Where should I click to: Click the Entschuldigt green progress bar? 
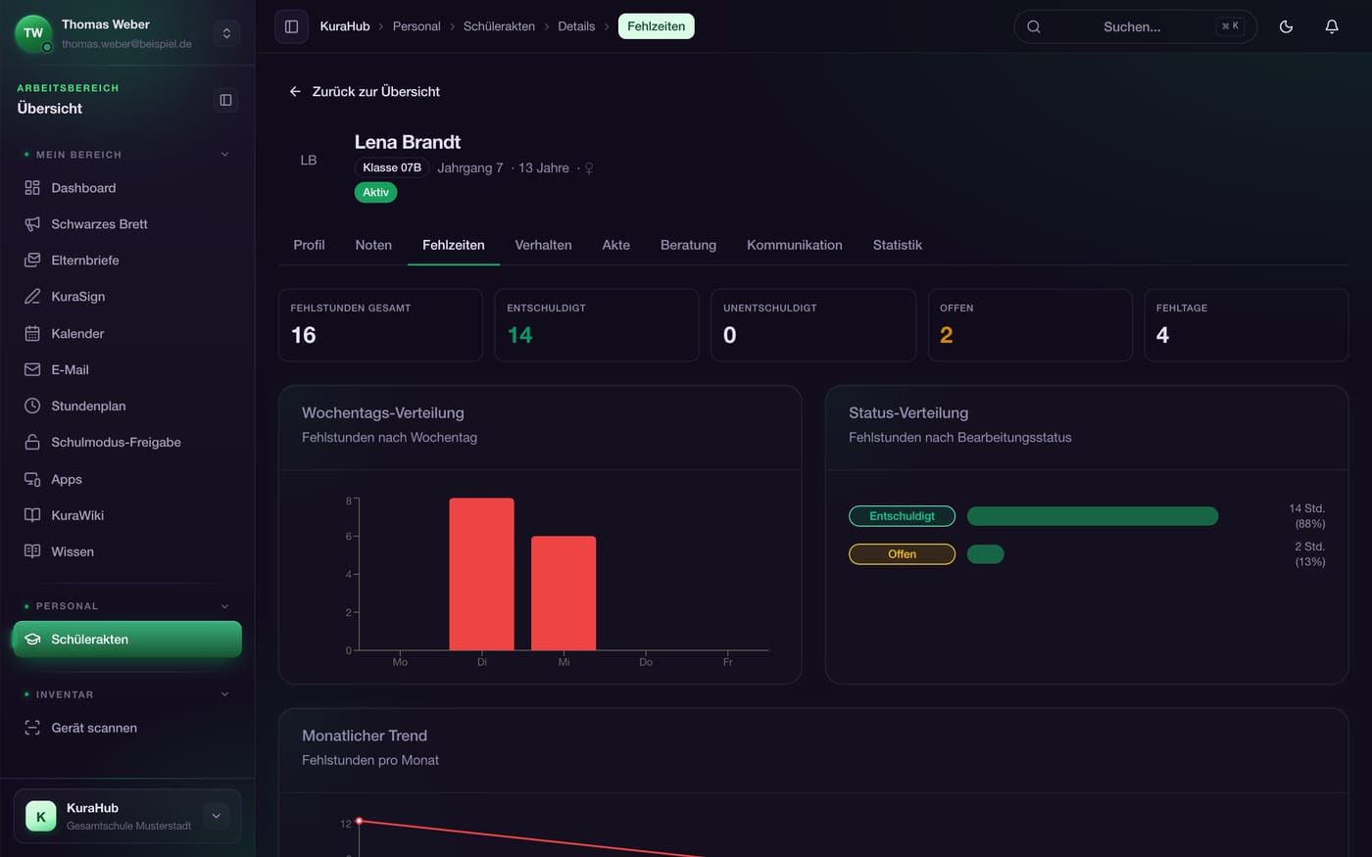coord(1093,516)
